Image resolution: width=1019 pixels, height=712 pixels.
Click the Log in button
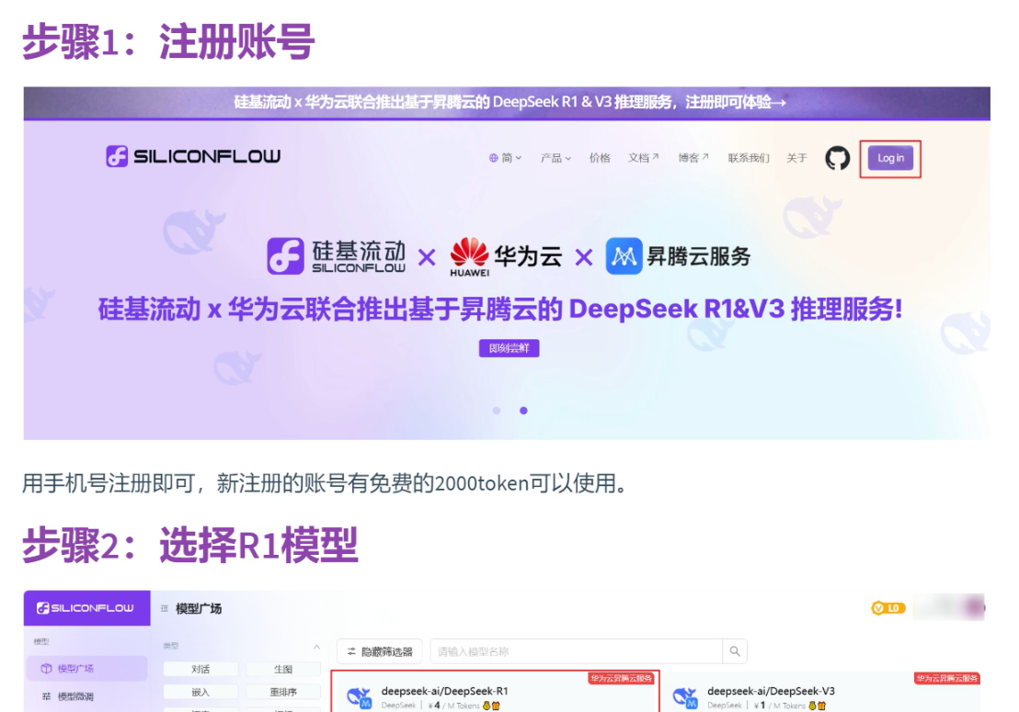tap(890, 158)
